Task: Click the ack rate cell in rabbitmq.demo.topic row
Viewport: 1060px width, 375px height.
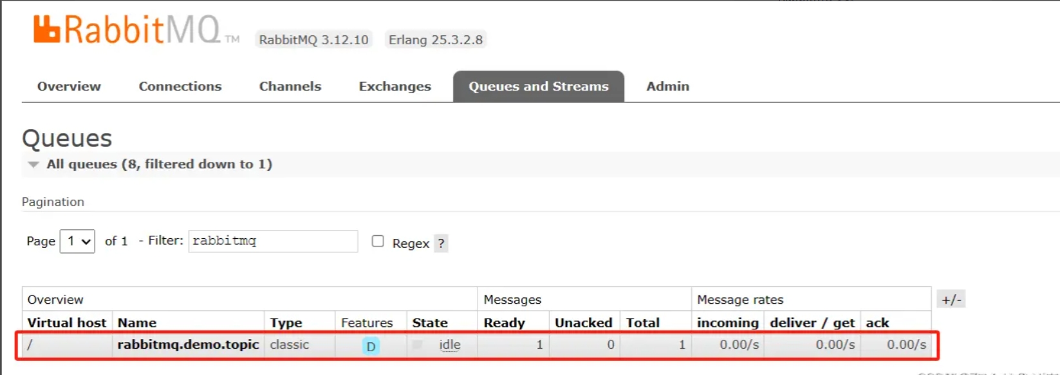Action: 896,345
